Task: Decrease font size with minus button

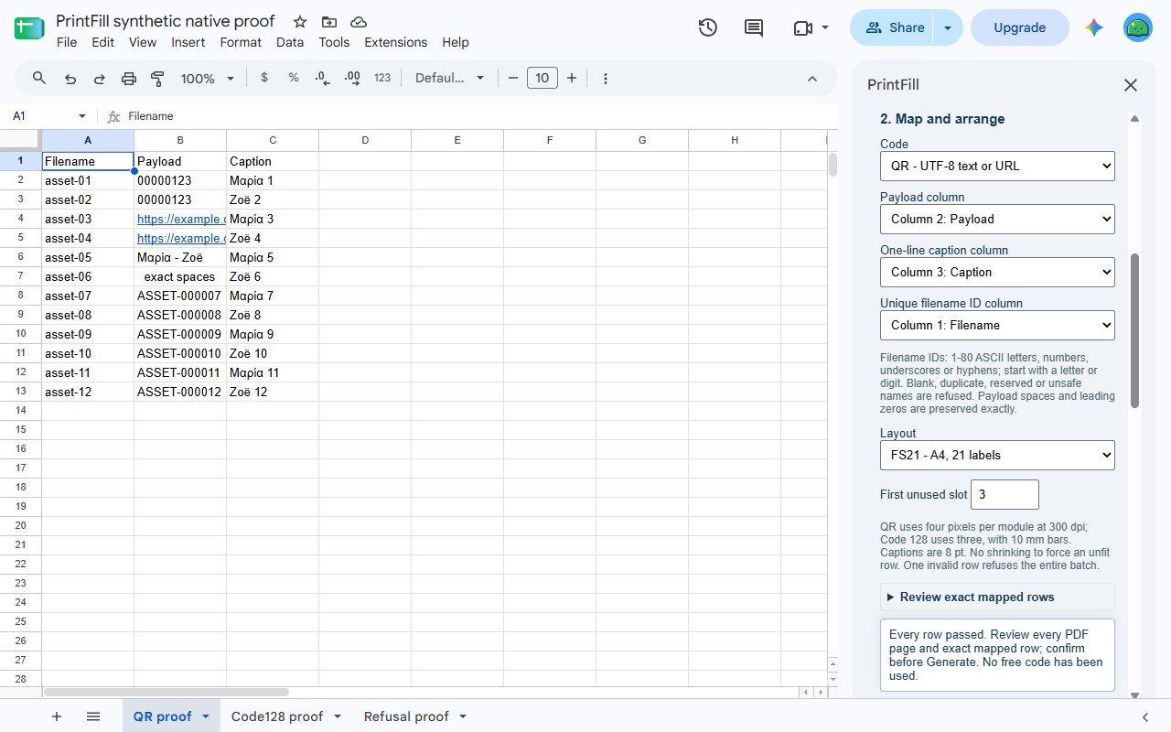Action: tap(513, 78)
